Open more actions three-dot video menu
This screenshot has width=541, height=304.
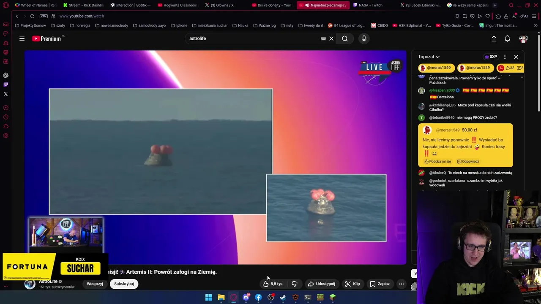click(x=402, y=284)
